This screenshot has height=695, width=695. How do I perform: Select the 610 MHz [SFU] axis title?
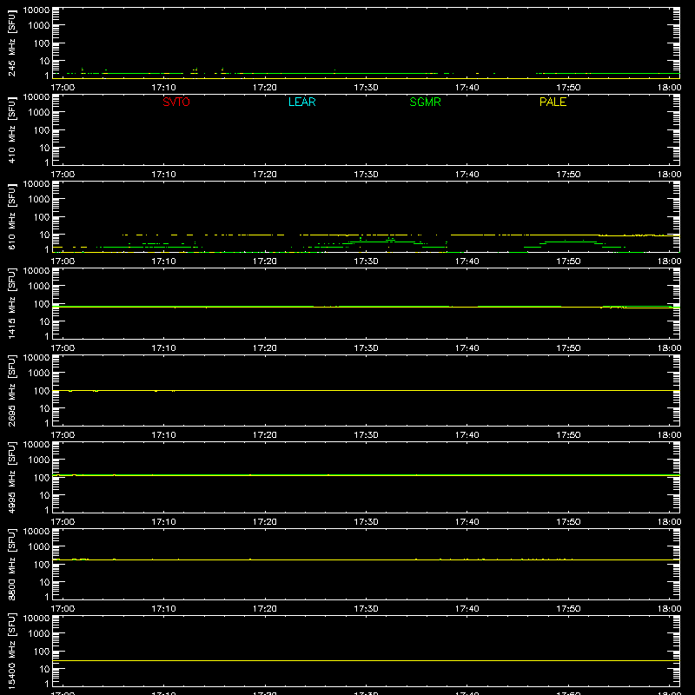coord(11,216)
